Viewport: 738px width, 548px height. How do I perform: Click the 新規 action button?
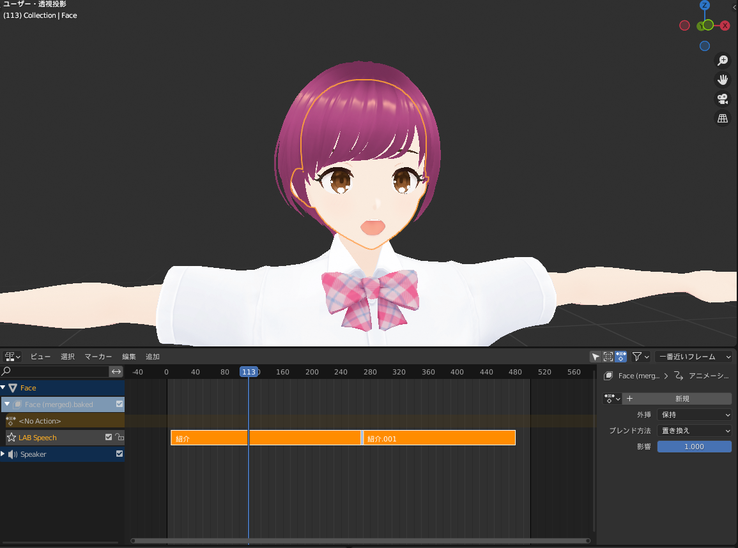coord(683,399)
